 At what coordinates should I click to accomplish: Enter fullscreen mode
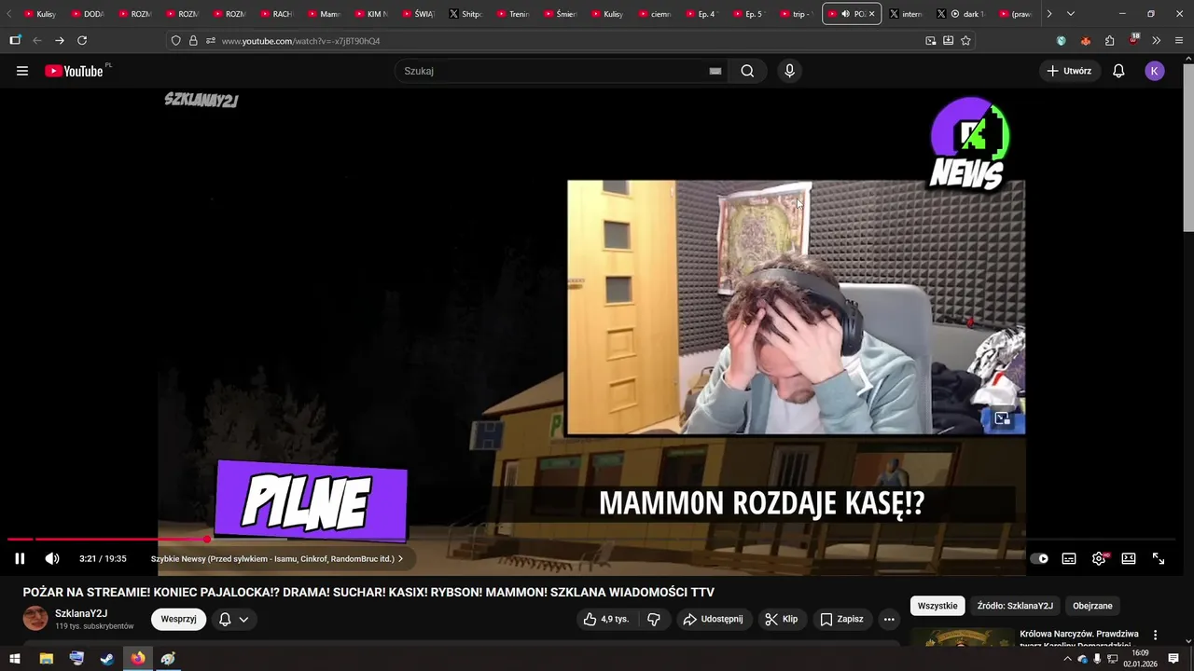coord(1159,558)
